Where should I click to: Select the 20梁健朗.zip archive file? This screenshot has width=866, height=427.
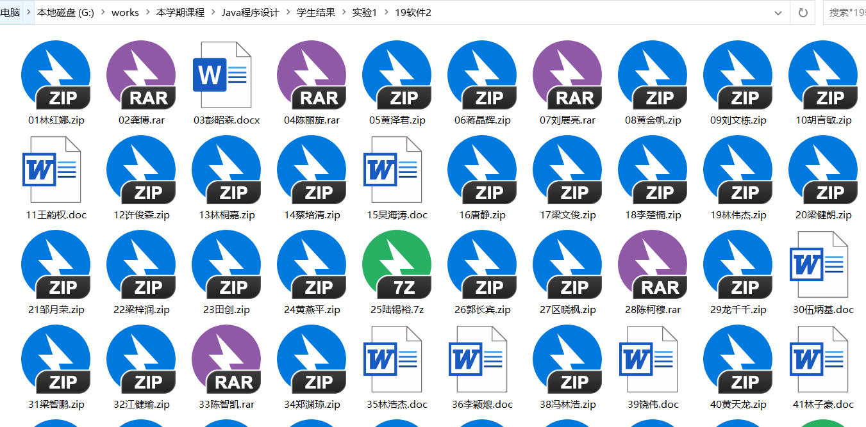tap(823, 170)
